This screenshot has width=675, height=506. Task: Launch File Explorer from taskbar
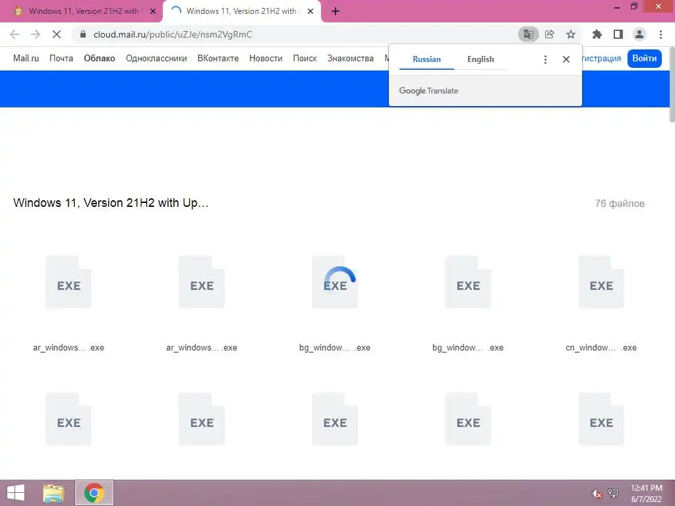tap(53, 493)
